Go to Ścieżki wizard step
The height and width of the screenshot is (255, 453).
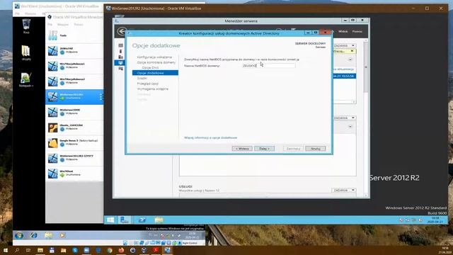click(142, 79)
